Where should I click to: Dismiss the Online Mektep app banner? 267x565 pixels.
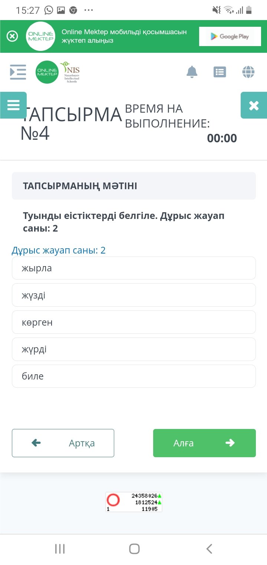[x=12, y=36]
